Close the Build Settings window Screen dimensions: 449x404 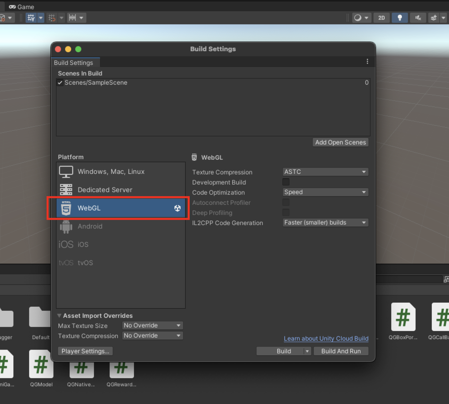click(58, 49)
